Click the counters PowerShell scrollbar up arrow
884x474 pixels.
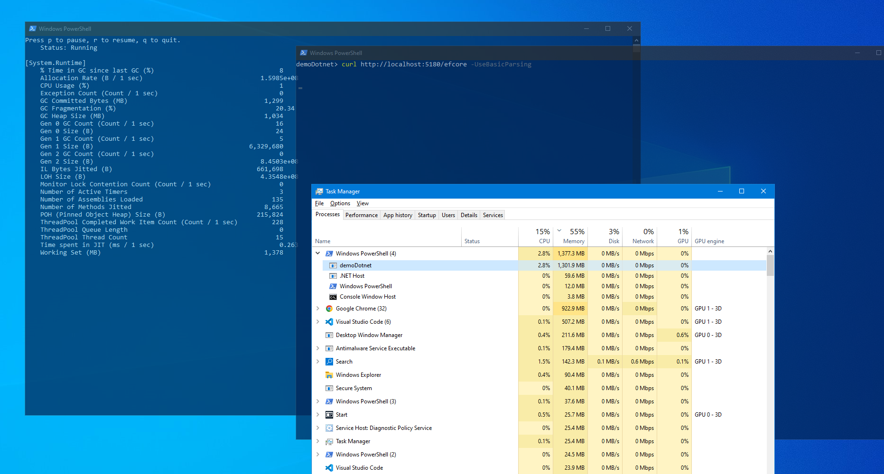click(636, 41)
